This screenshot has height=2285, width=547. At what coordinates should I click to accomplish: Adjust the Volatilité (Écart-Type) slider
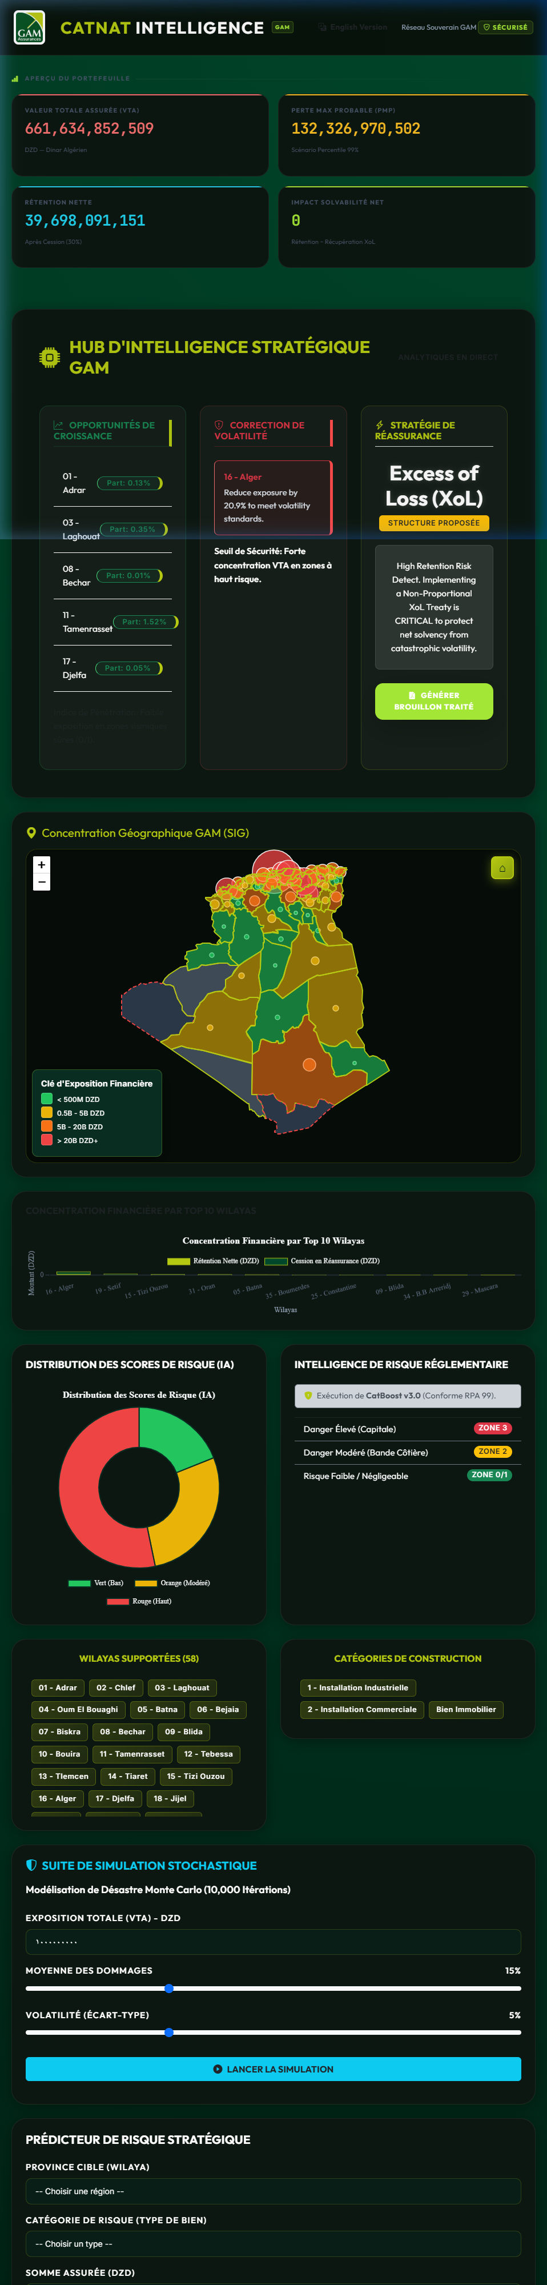(273, 2032)
